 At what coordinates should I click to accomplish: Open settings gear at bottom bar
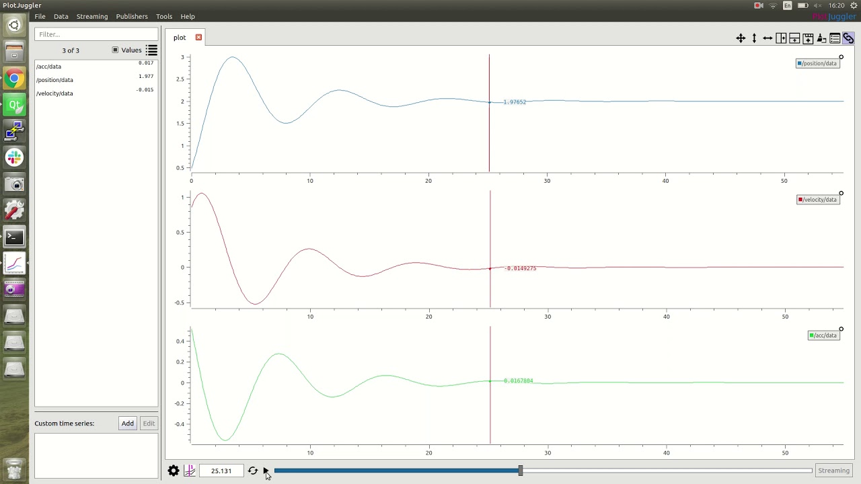pyautogui.click(x=174, y=471)
